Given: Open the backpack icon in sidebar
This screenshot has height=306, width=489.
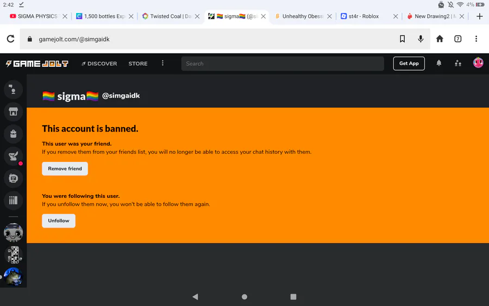Looking at the screenshot, I should [x=13, y=134].
